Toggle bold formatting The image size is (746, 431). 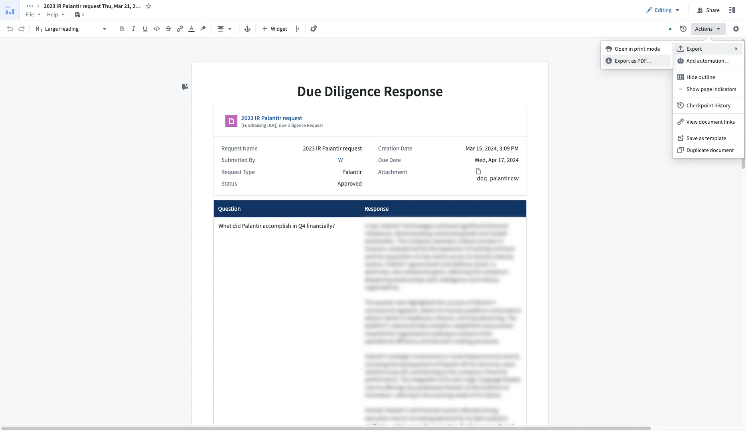tap(122, 29)
